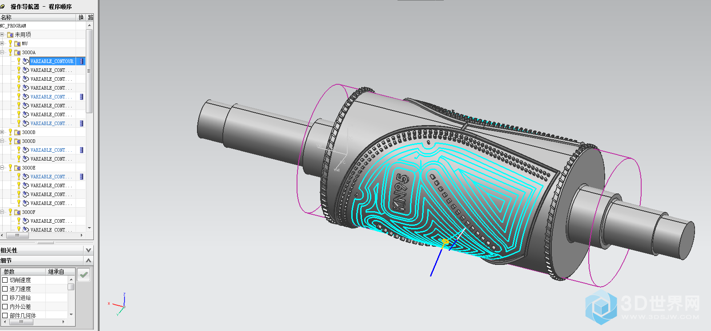Click the parameter list scroll-down arrow

pos(71,315)
